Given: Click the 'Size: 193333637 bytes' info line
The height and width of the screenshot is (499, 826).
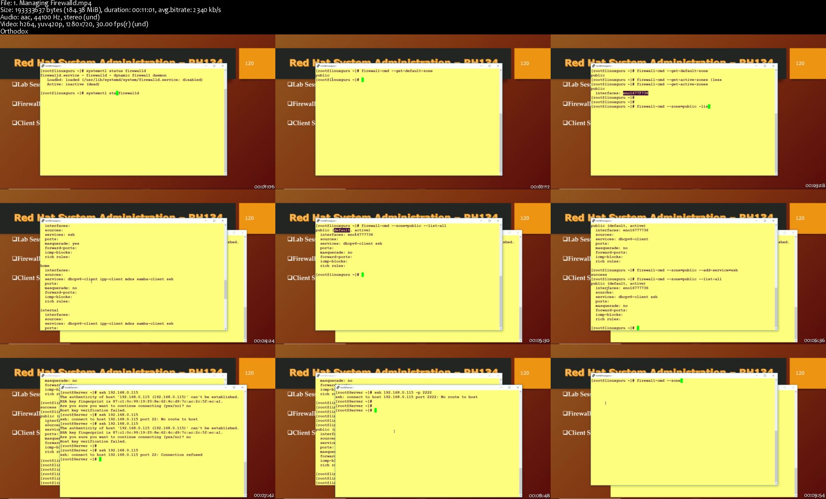Looking at the screenshot, I should coord(111,10).
